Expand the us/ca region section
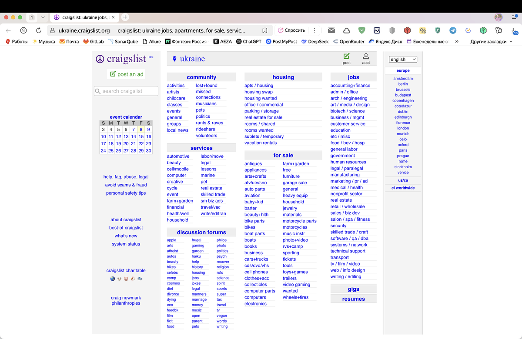Viewport: 522px width, 339px height. point(403,180)
